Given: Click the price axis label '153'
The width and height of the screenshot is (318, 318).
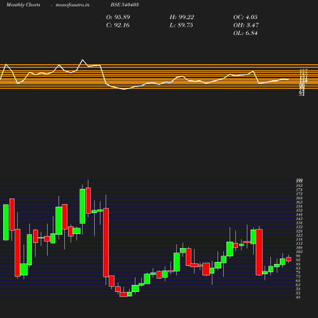Looking at the screenshot, I should [300, 211].
